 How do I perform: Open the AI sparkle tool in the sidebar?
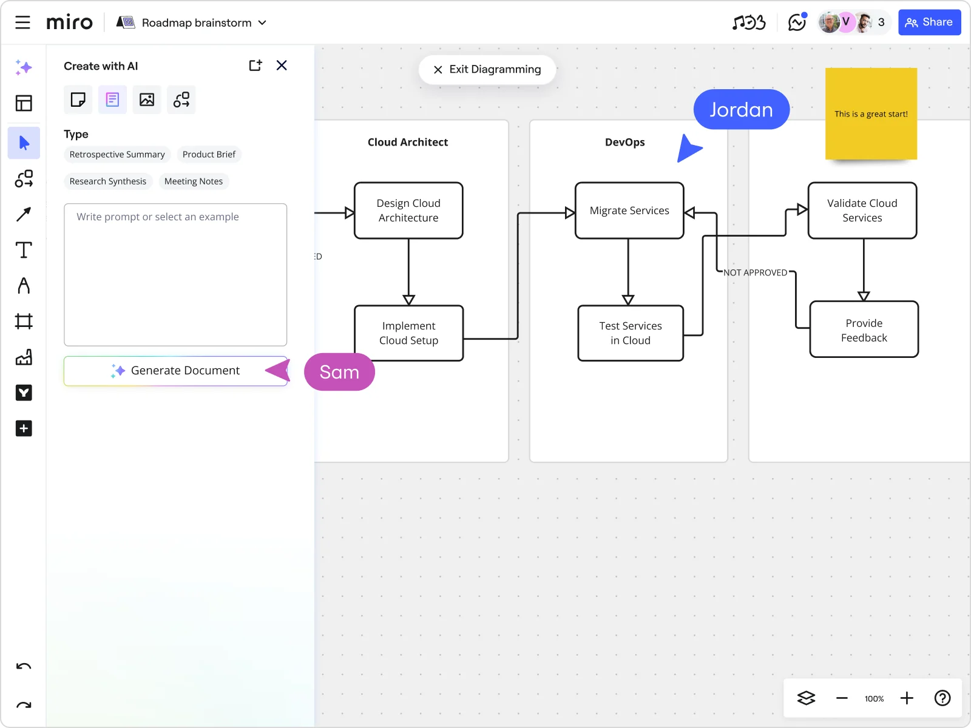point(24,67)
